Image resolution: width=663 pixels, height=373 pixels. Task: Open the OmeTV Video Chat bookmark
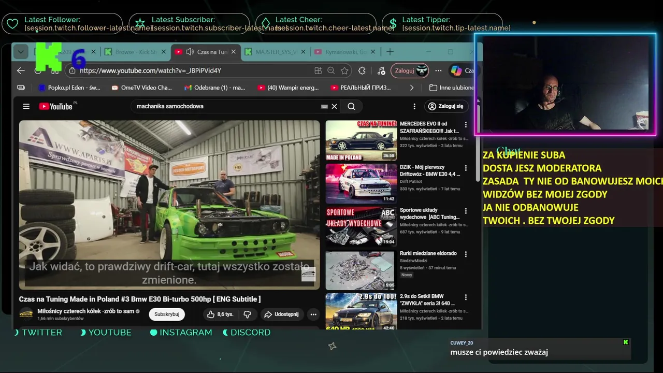point(141,88)
